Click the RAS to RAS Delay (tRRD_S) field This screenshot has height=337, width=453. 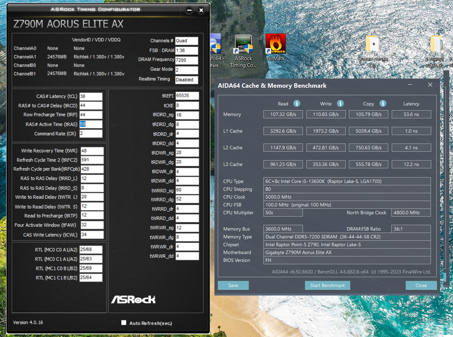click(92, 188)
